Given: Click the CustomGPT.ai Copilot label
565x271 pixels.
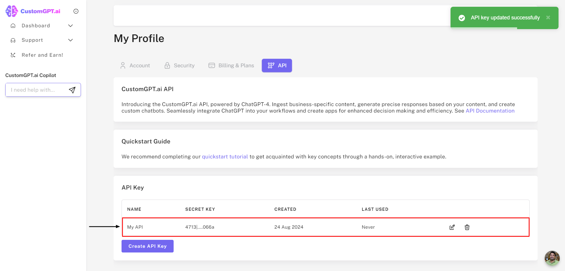Looking at the screenshot, I should pyautogui.click(x=31, y=75).
